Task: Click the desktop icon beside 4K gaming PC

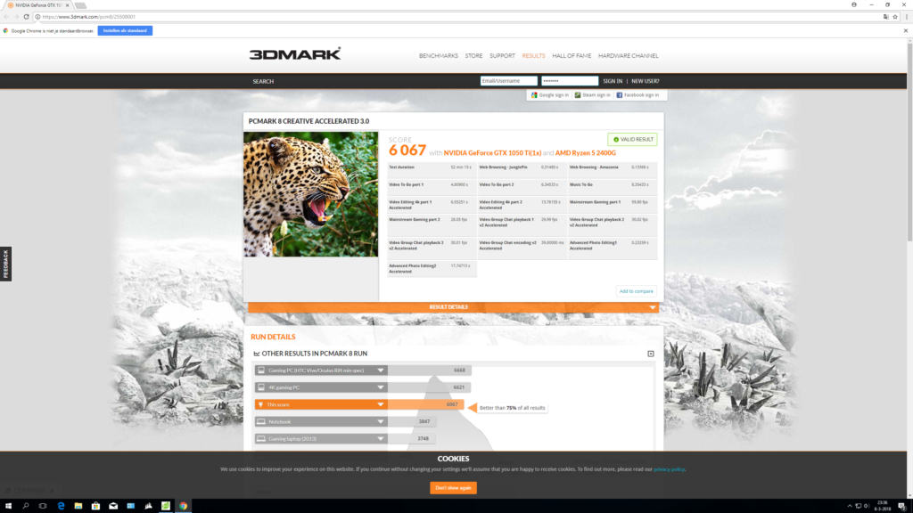Action: [261, 387]
